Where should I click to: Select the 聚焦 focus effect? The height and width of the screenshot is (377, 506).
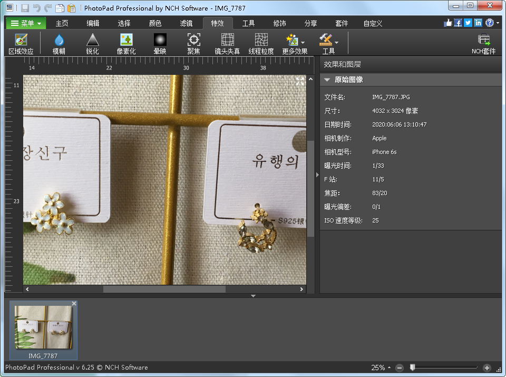coord(193,43)
